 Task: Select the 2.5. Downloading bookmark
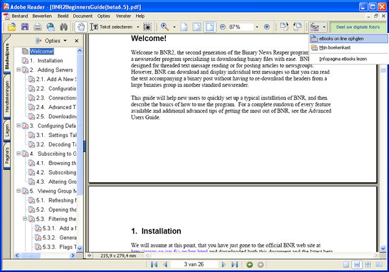click(x=56, y=116)
